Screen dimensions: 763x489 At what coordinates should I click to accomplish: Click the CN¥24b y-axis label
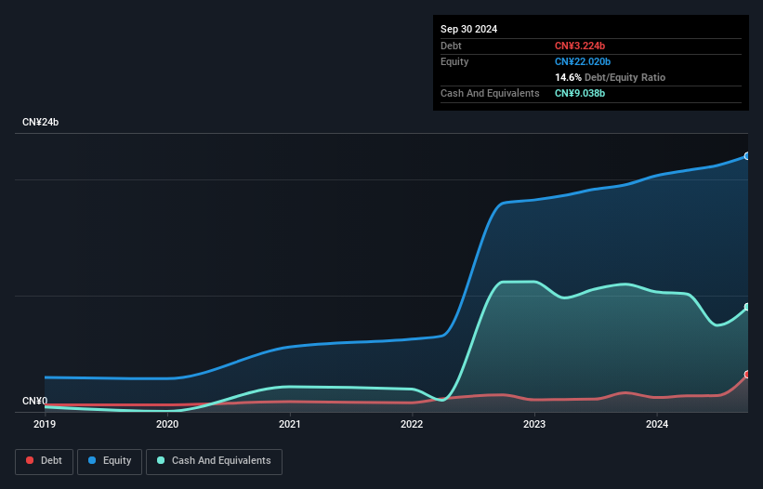(40, 122)
